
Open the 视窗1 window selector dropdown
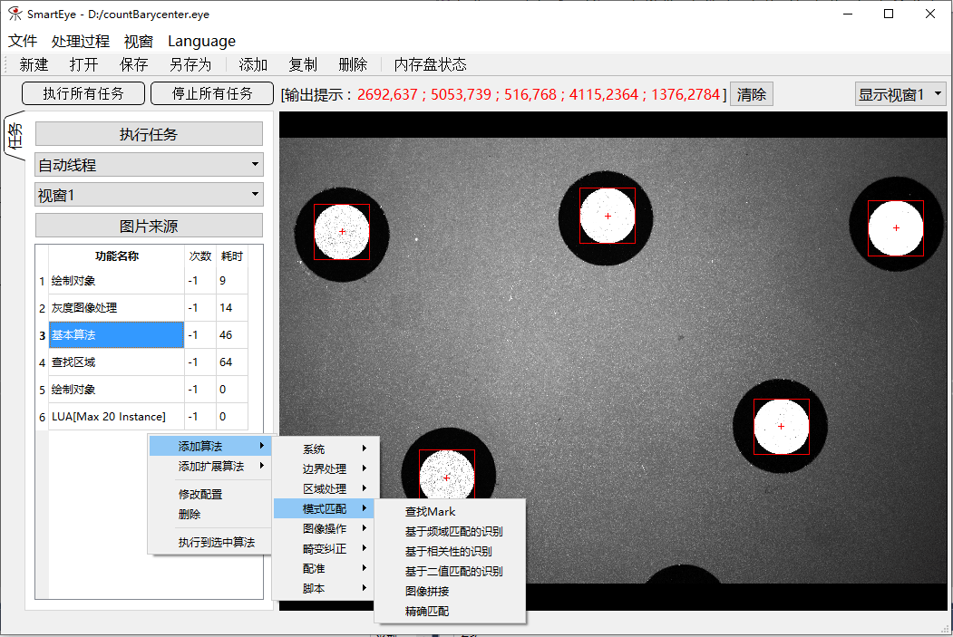(148, 194)
